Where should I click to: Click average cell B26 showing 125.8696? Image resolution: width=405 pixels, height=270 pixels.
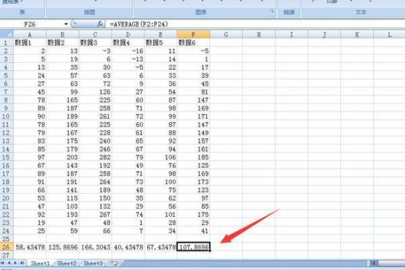pyautogui.click(x=63, y=247)
